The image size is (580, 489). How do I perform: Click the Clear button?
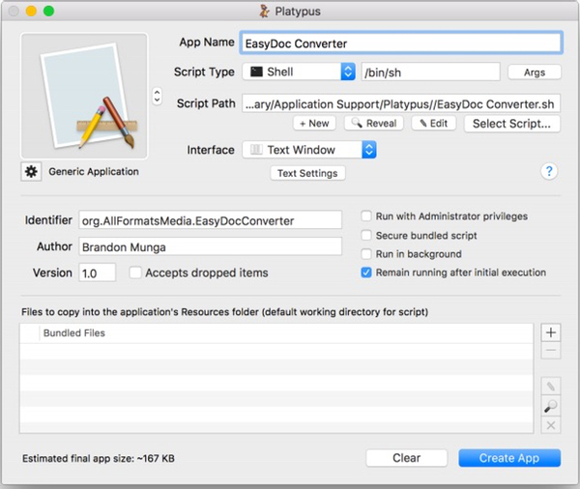pyautogui.click(x=407, y=458)
